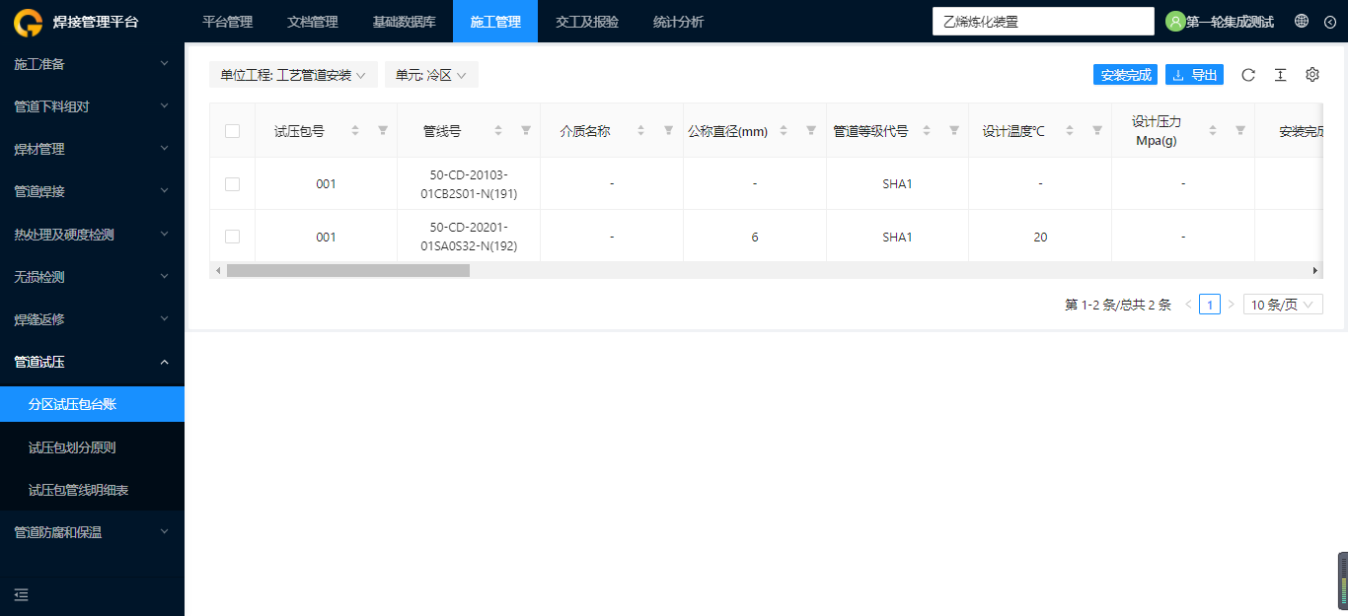Click the user avatar icon
The height and width of the screenshot is (616, 1348).
click(1175, 22)
